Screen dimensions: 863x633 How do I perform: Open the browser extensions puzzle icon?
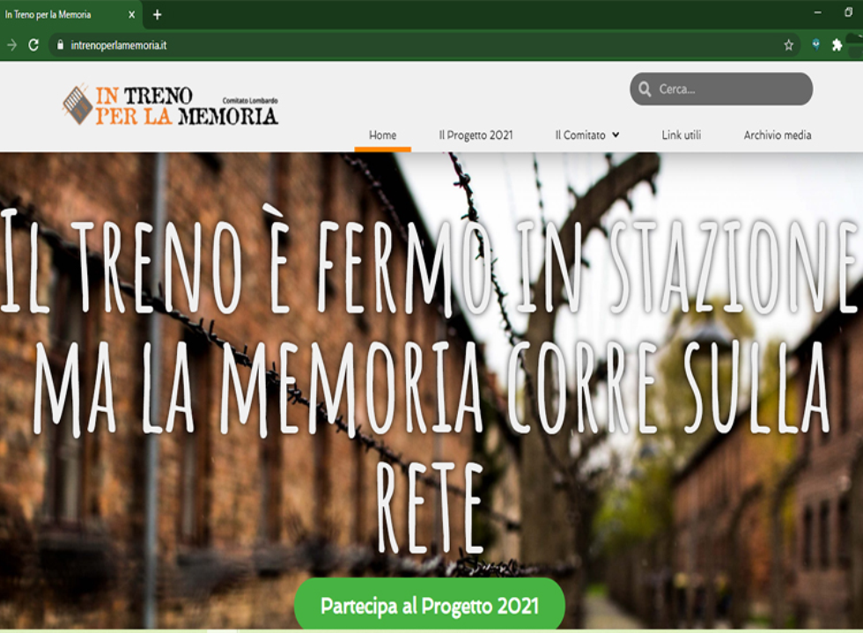pos(837,45)
